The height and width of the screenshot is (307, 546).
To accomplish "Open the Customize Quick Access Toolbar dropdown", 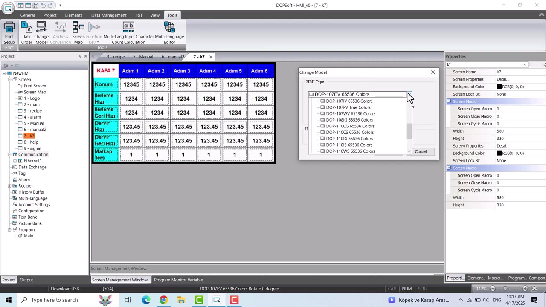I will [x=60, y=5].
